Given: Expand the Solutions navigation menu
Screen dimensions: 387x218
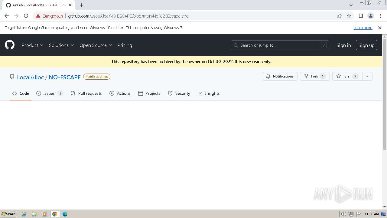Looking at the screenshot, I should 61,45.
